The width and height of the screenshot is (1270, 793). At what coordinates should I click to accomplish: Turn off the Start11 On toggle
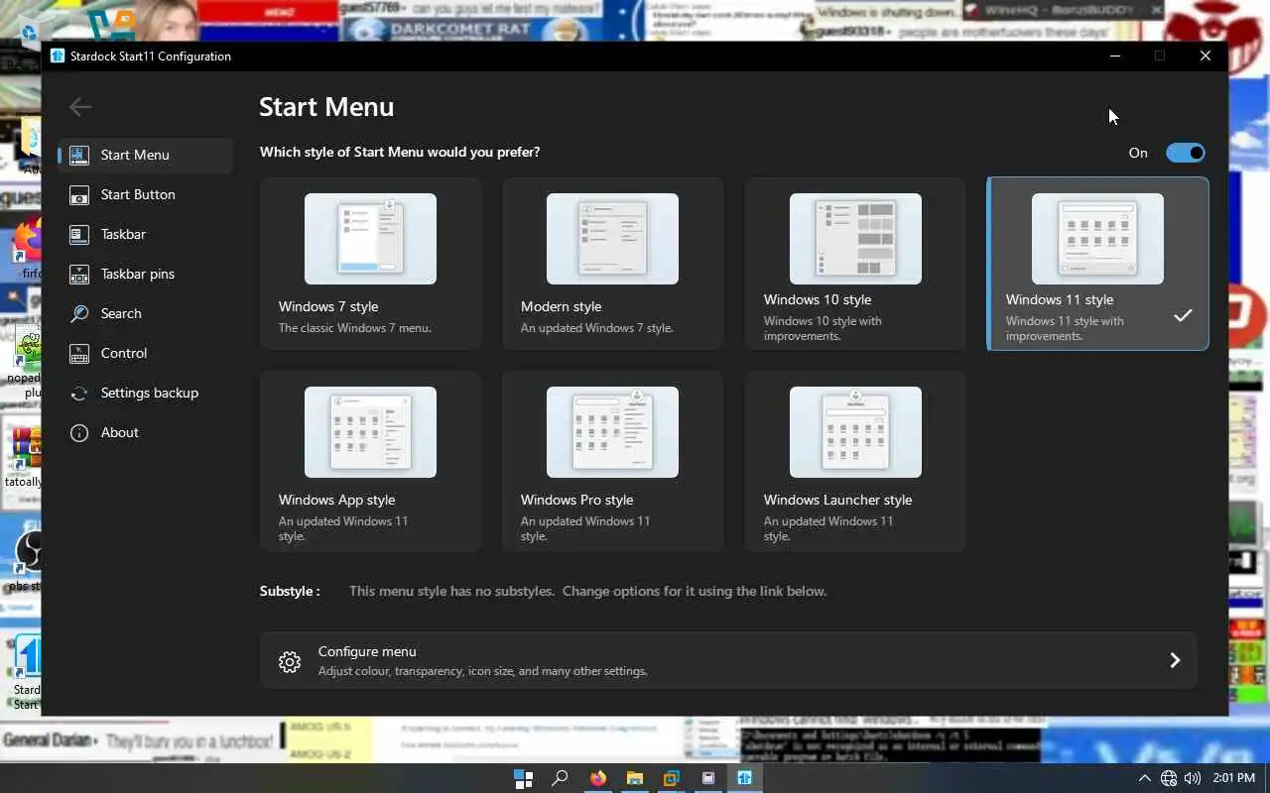pos(1185,153)
